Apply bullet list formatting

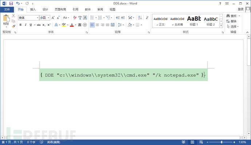[92, 17]
